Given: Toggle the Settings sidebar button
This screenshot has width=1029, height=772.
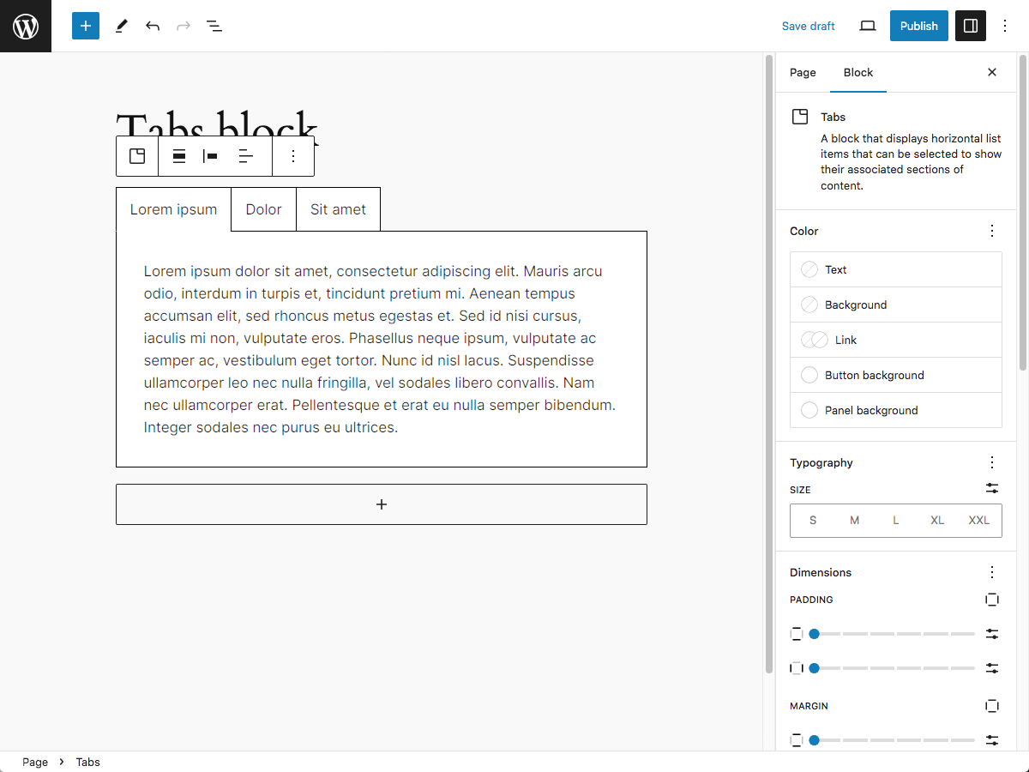Looking at the screenshot, I should point(971,26).
